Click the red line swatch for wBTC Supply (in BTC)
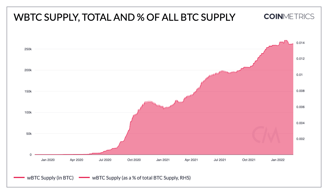 19,178
